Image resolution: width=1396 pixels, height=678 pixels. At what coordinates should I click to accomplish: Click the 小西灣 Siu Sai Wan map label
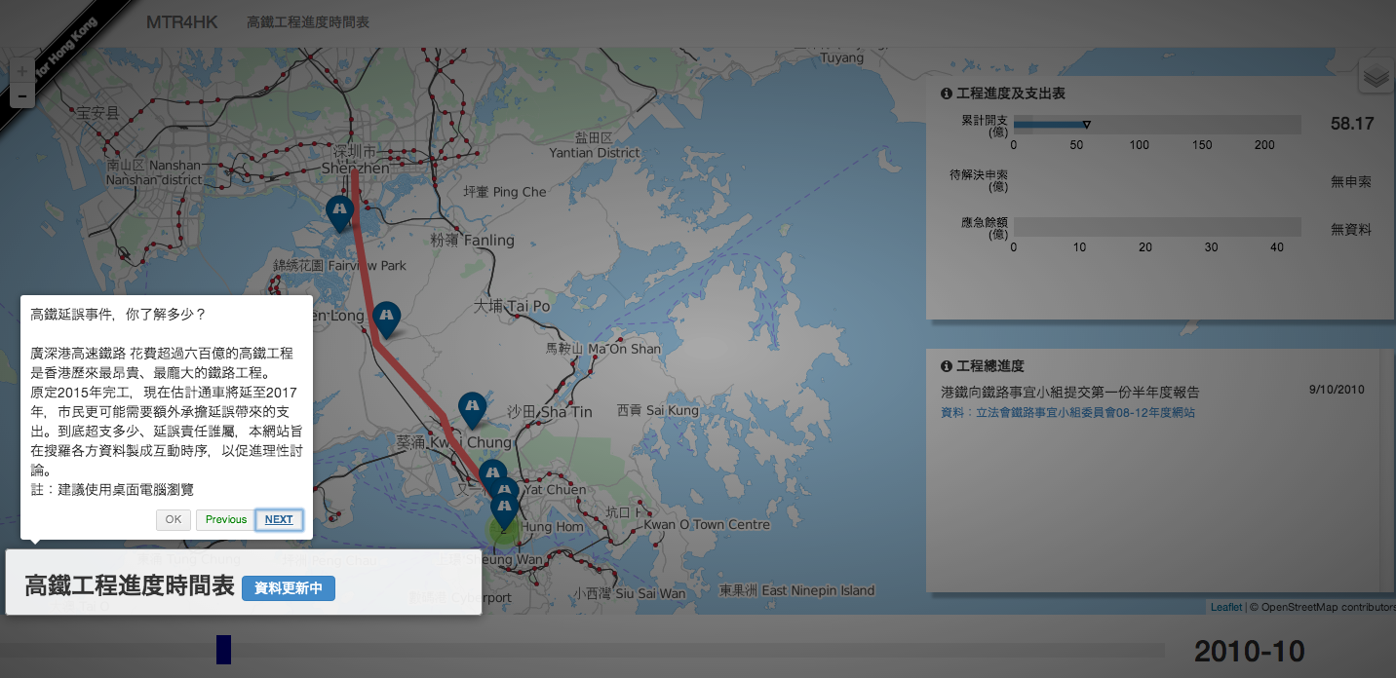pos(630,593)
